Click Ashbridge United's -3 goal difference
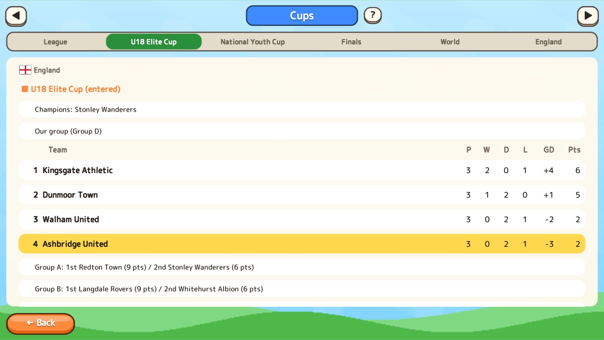 (549, 244)
